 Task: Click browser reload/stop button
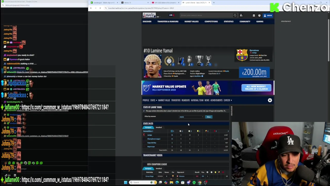100,8
